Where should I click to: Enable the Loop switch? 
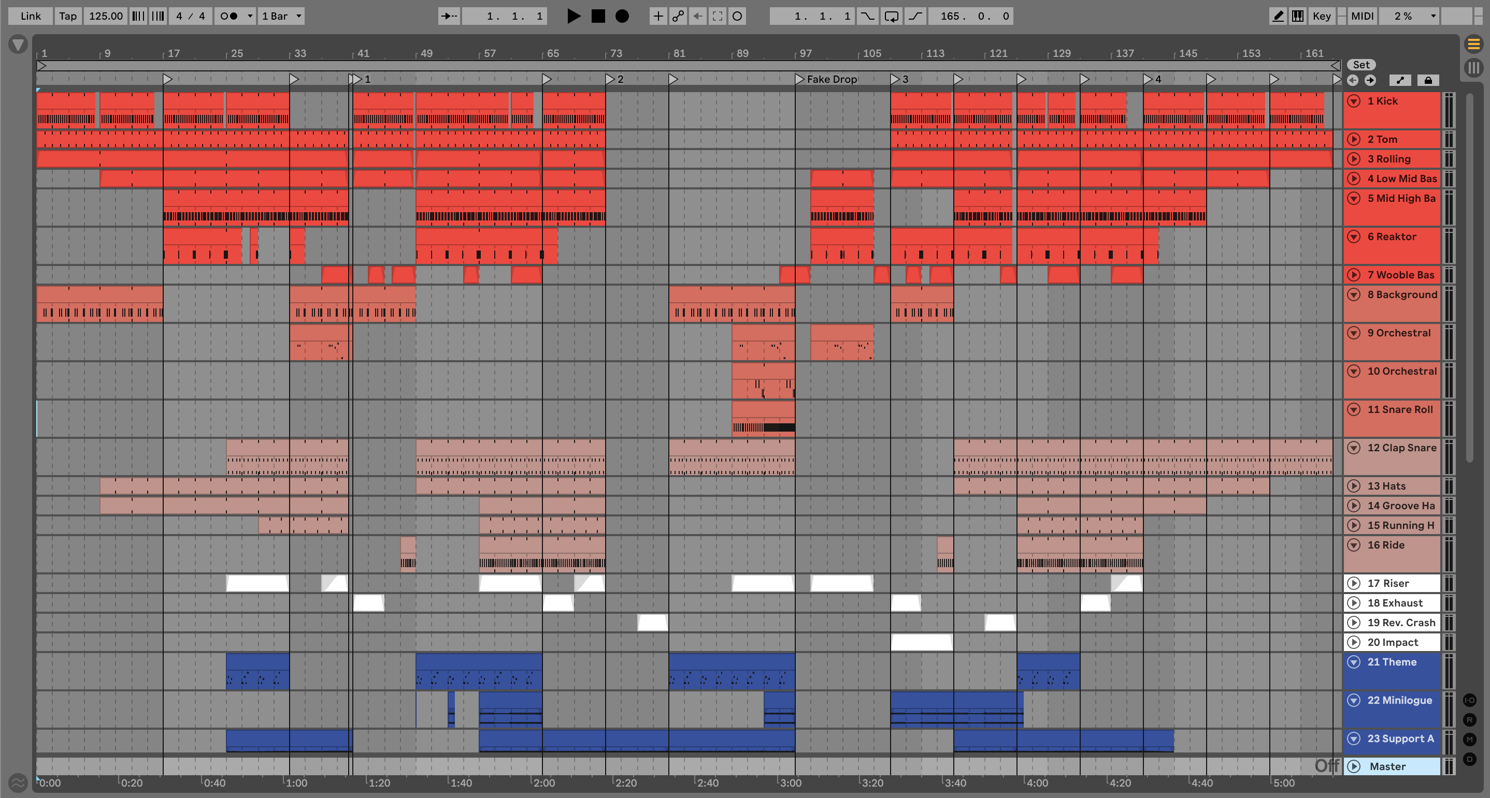[x=891, y=16]
